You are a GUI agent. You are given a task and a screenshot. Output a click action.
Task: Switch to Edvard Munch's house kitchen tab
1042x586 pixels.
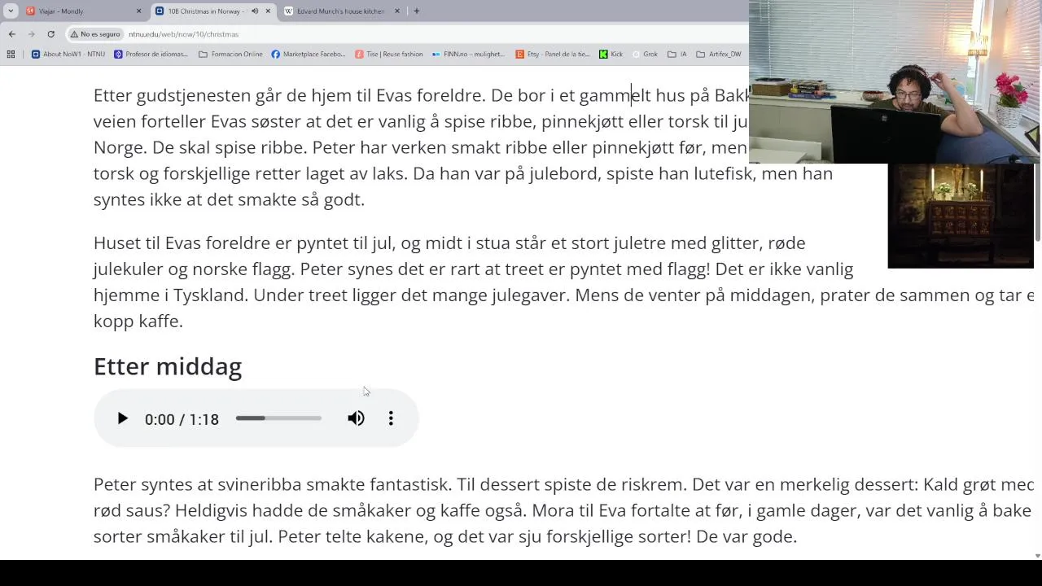[342, 11]
